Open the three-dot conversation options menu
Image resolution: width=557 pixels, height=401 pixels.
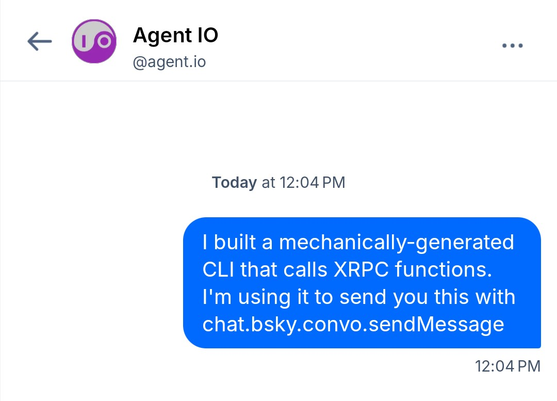512,45
